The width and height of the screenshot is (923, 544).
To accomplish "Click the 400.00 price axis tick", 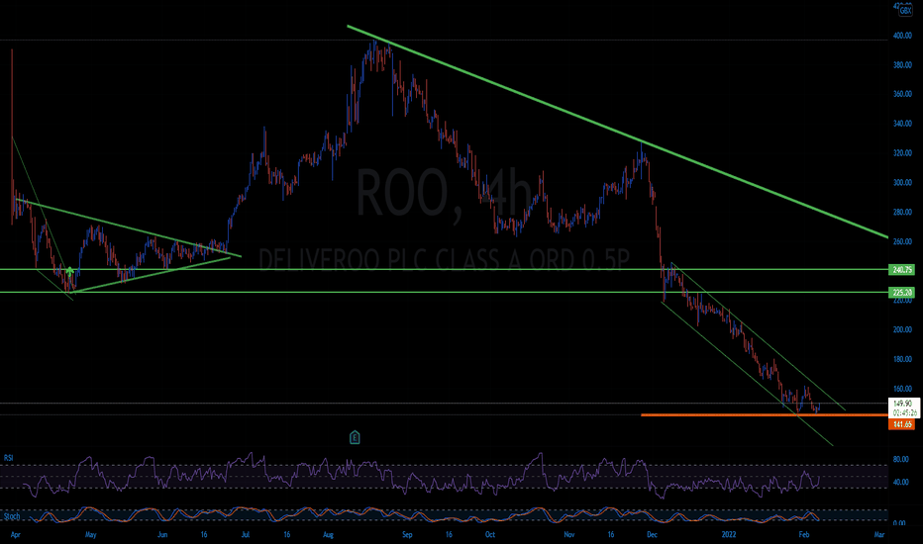I will [x=902, y=36].
